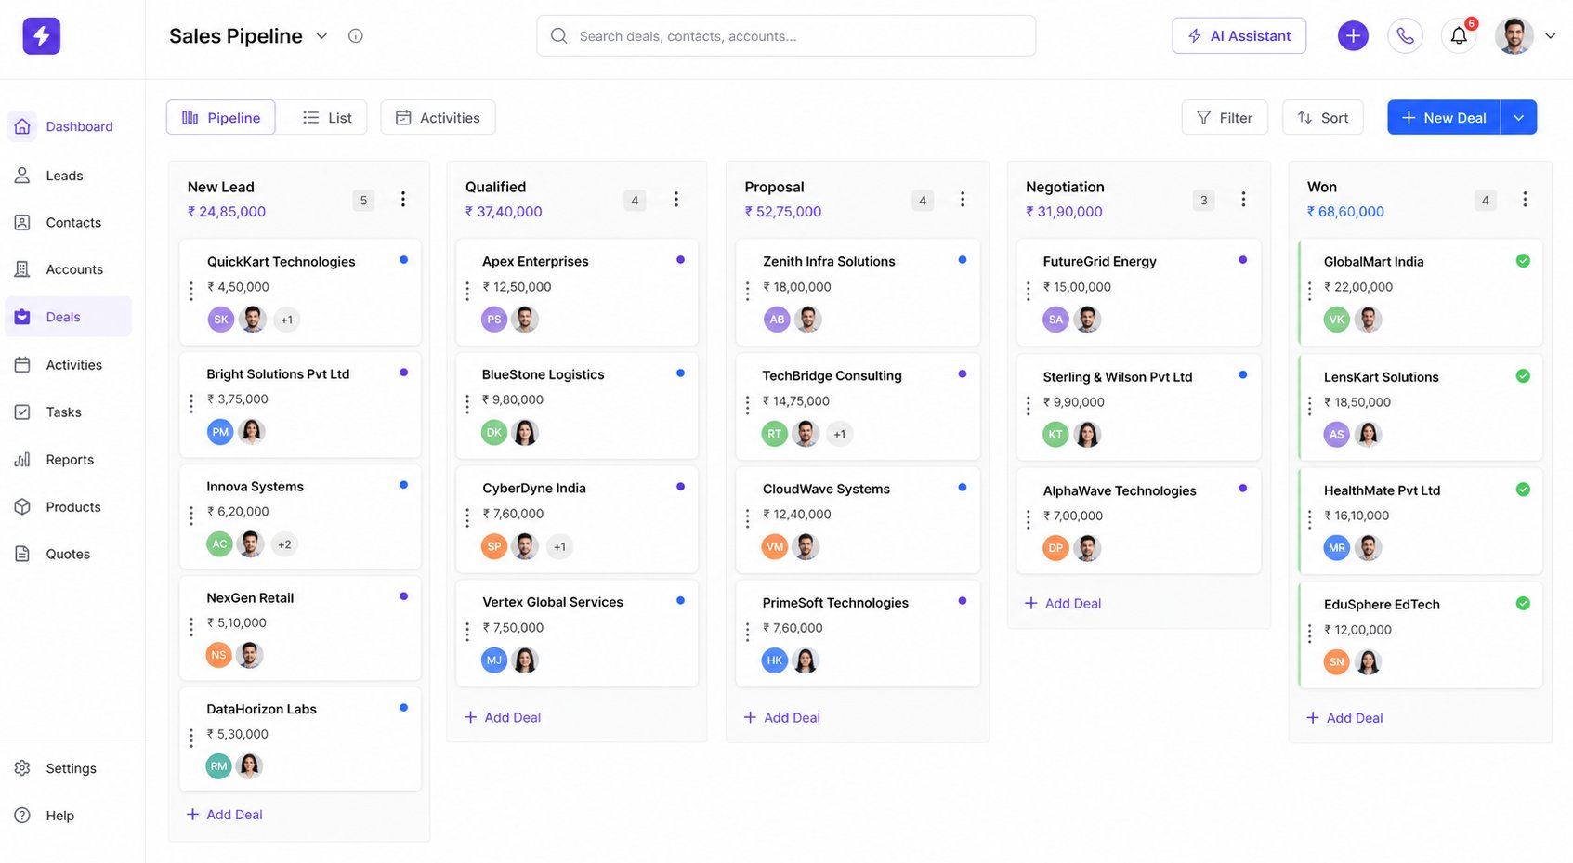
Task: Click the SK avatar on QuickKart Technologies
Action: pyautogui.click(x=220, y=320)
